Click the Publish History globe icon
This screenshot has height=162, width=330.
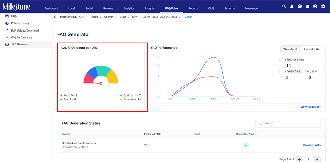[7, 23]
